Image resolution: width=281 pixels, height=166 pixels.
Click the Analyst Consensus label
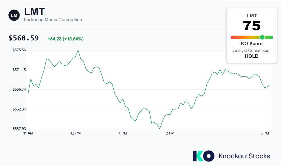pyautogui.click(x=252, y=50)
